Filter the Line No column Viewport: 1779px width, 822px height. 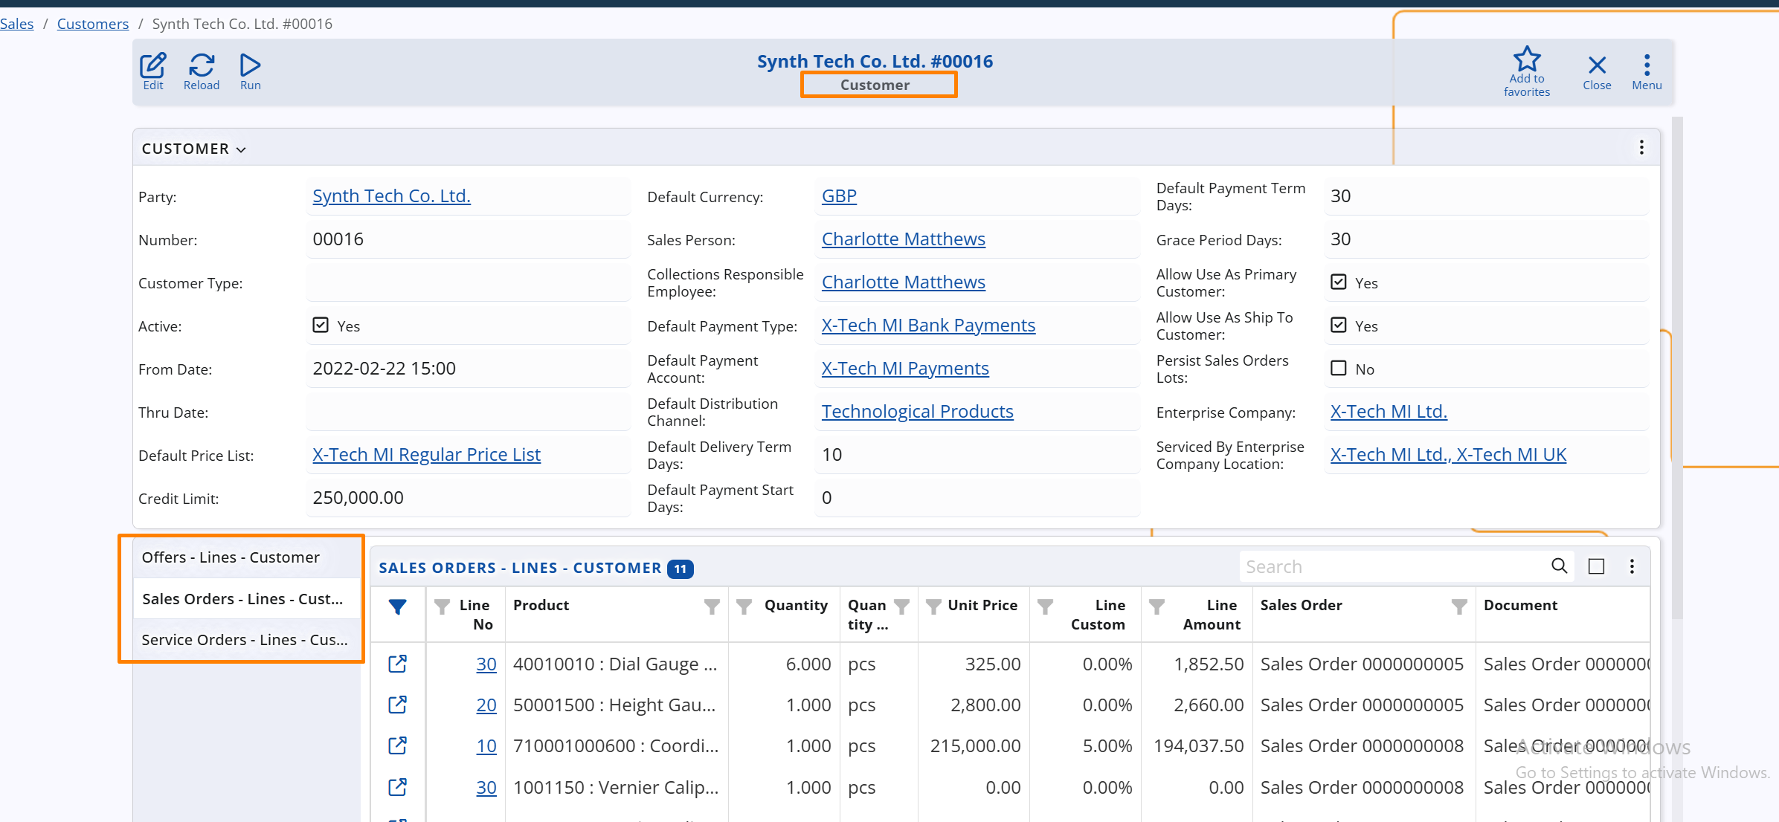pos(442,607)
